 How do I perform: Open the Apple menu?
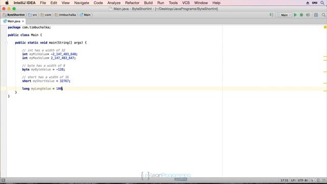pos(7,3)
